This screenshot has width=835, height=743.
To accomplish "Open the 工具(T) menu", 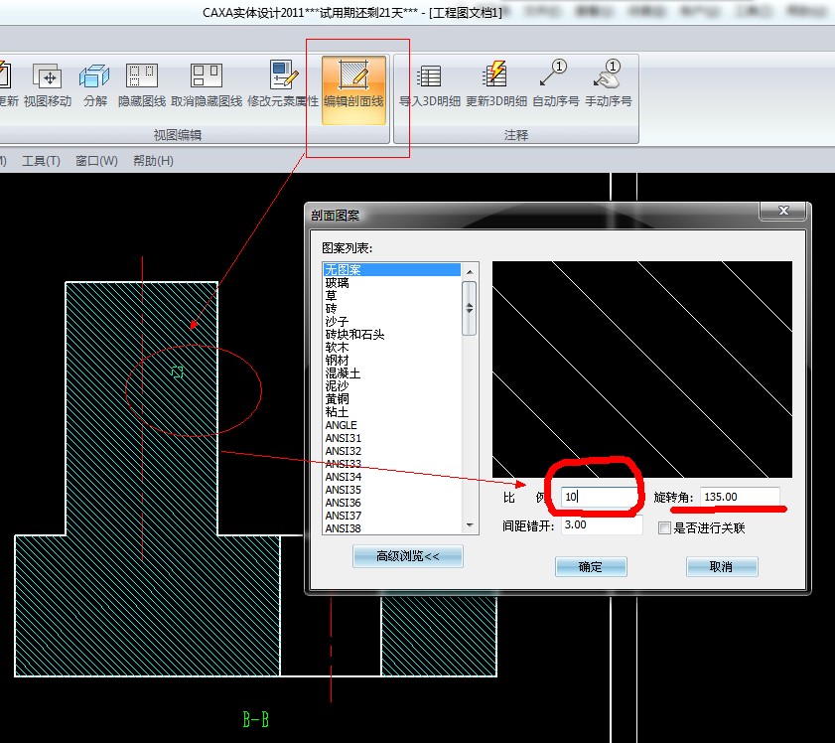I will pyautogui.click(x=41, y=161).
